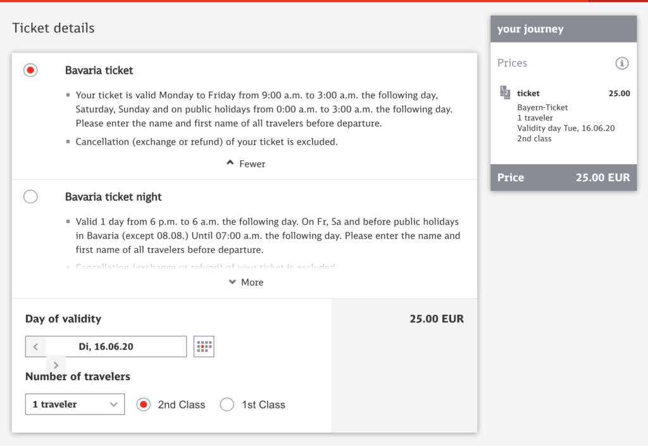This screenshot has width=648, height=446.
Task: Choose 2nd Class radio button
Action: click(x=144, y=405)
